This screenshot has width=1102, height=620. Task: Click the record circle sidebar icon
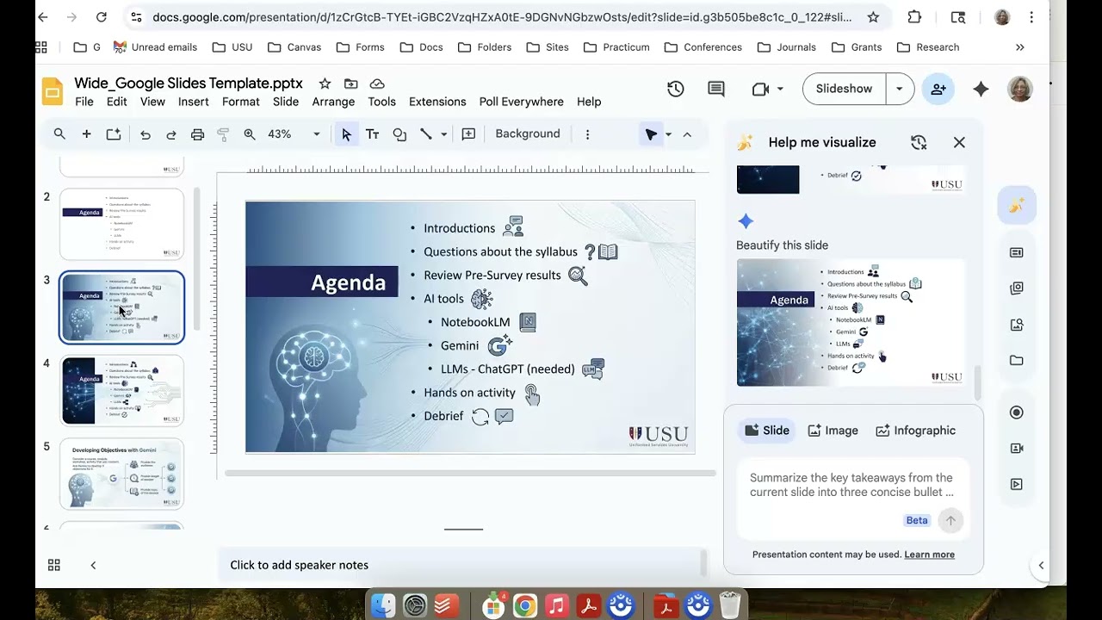pyautogui.click(x=1017, y=412)
